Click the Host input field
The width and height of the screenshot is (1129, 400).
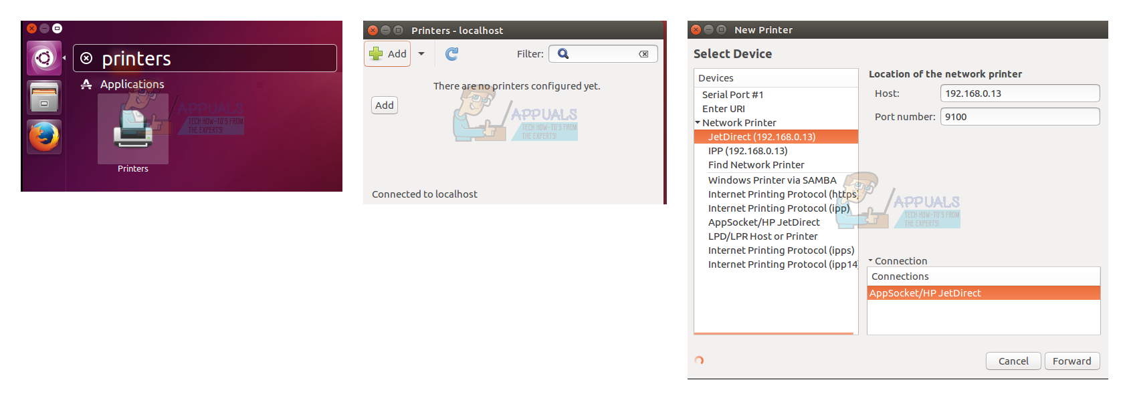1019,93
